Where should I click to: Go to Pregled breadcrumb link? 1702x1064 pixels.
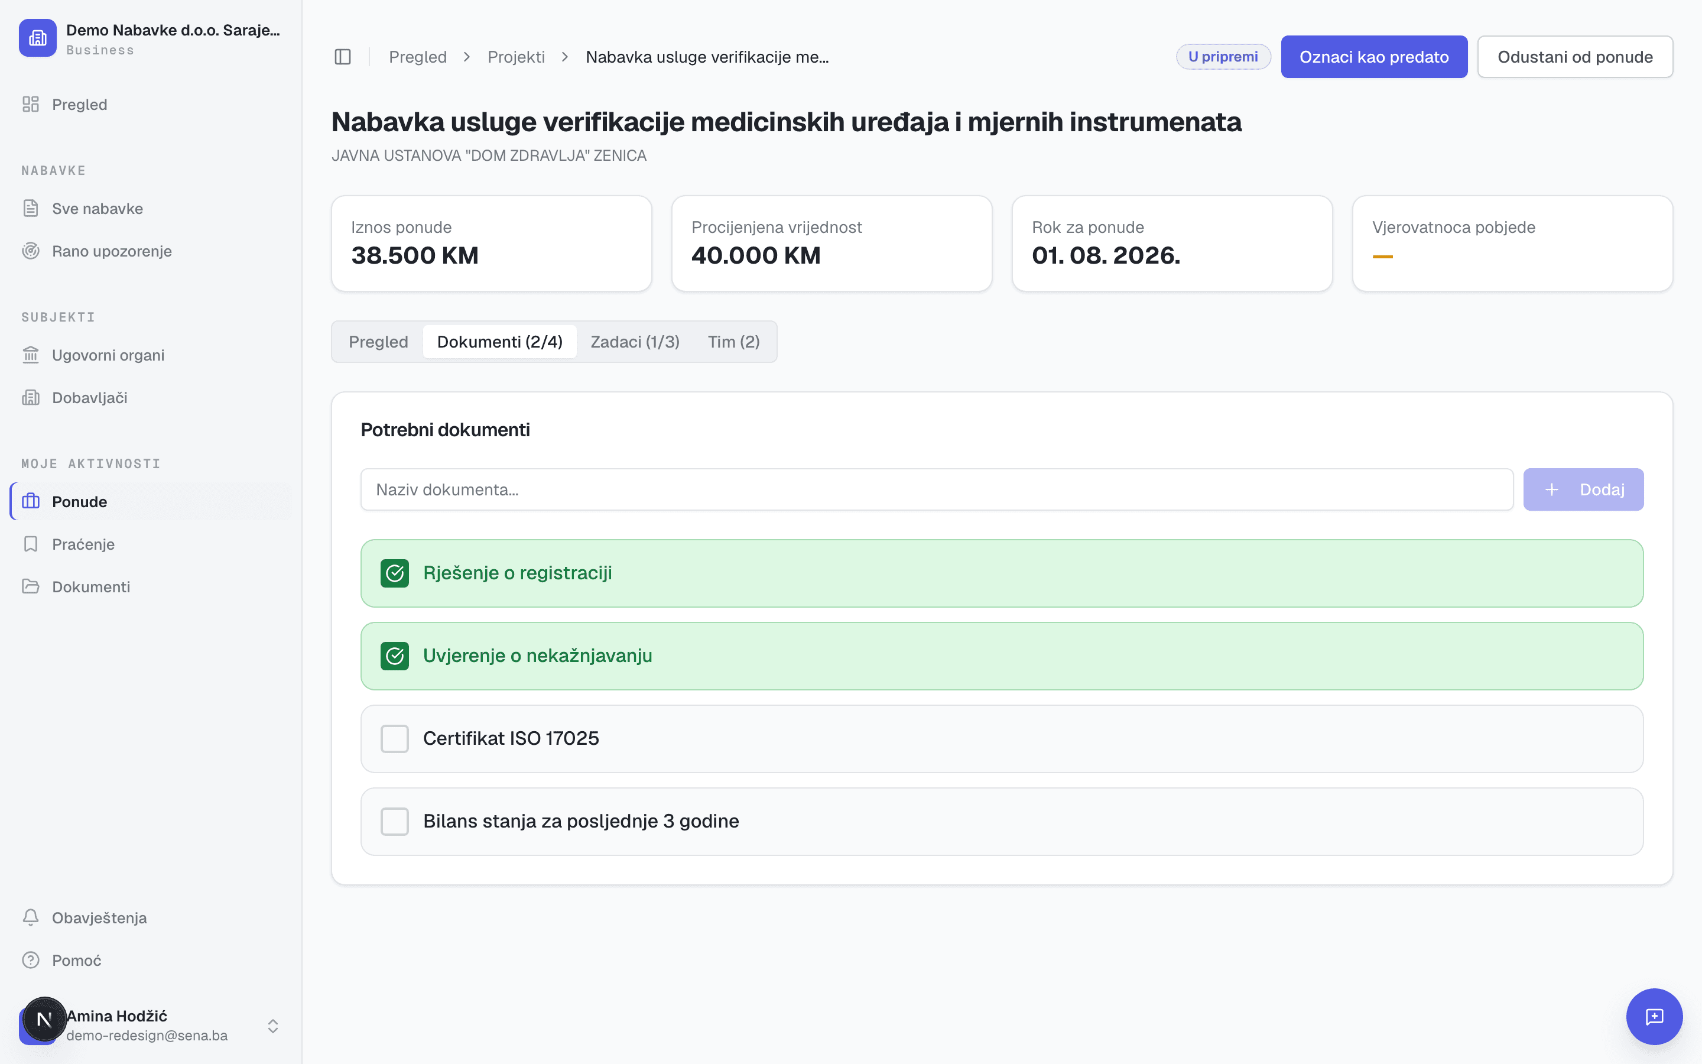pos(418,57)
